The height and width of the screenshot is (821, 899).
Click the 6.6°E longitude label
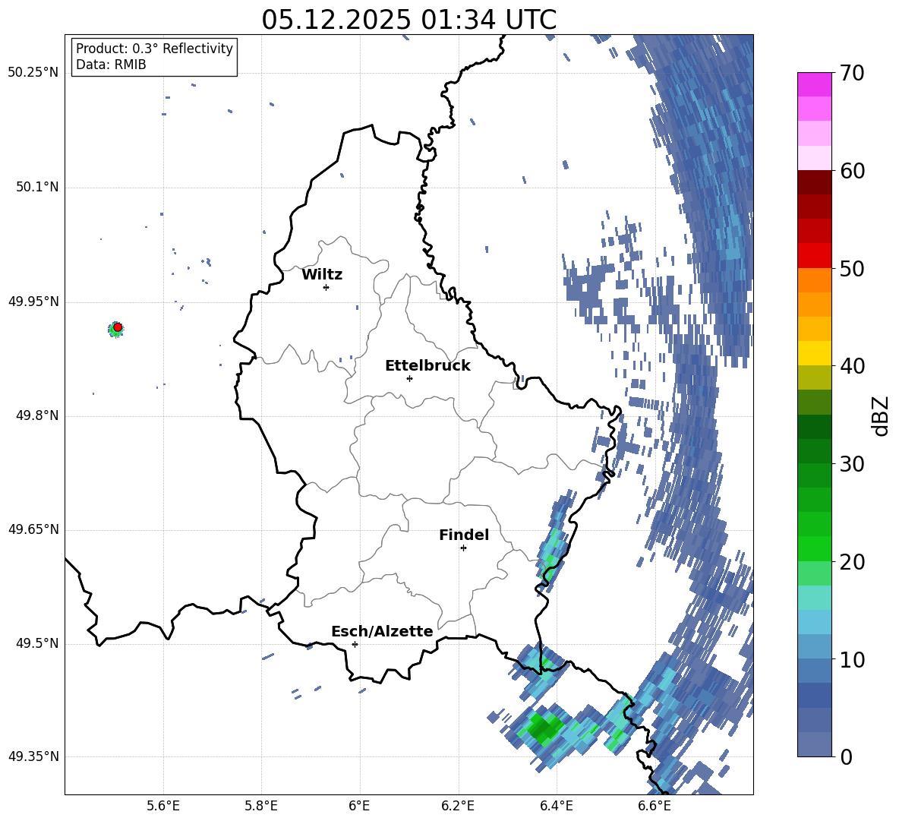pyautogui.click(x=655, y=806)
